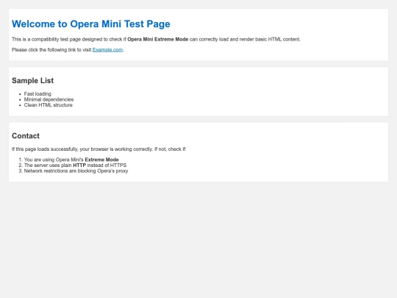This screenshot has width=397, height=298.
Task: Click the 'Sample List' heading
Action: click(32, 81)
